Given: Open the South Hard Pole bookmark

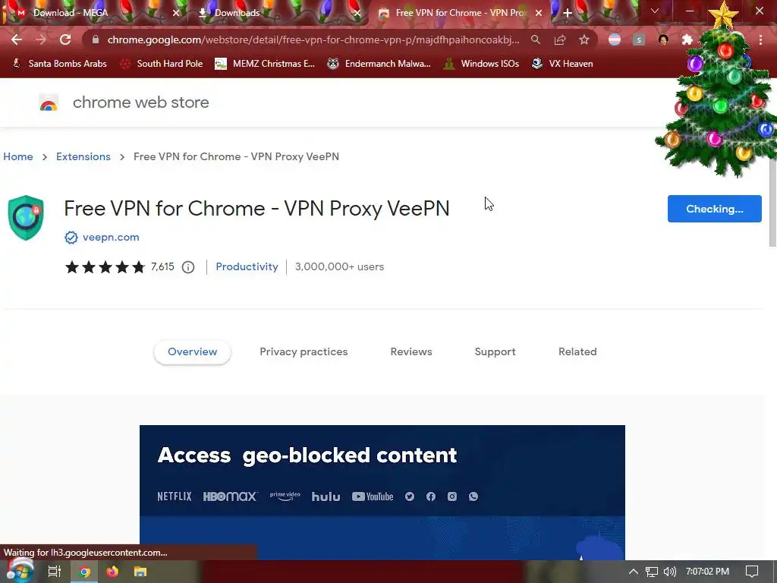Looking at the screenshot, I should [162, 64].
